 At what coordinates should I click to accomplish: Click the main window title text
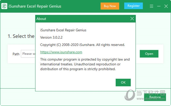[x=35, y=6]
